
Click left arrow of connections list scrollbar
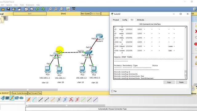27,105
